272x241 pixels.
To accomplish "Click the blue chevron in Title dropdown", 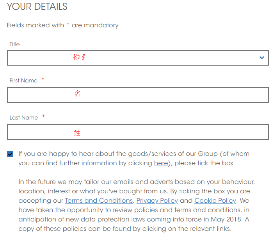I will [261, 58].
